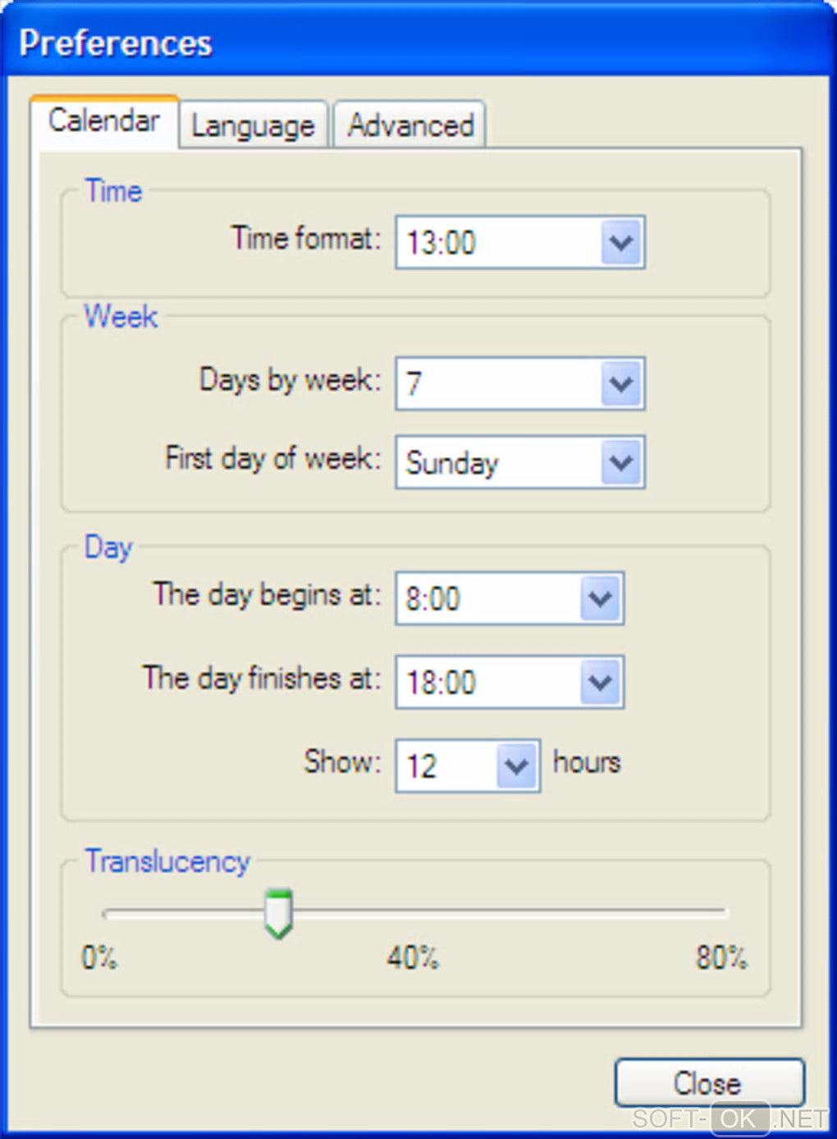The image size is (837, 1139).
Task: Expand the Show hours dropdown arrow
Action: 517,766
